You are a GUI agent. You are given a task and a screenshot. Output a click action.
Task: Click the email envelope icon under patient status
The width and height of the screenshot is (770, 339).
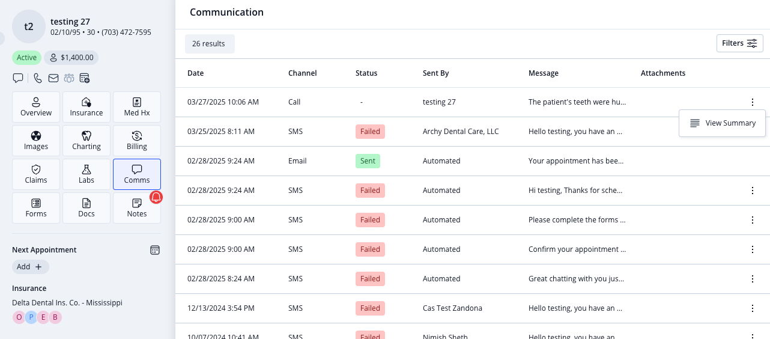pos(53,78)
